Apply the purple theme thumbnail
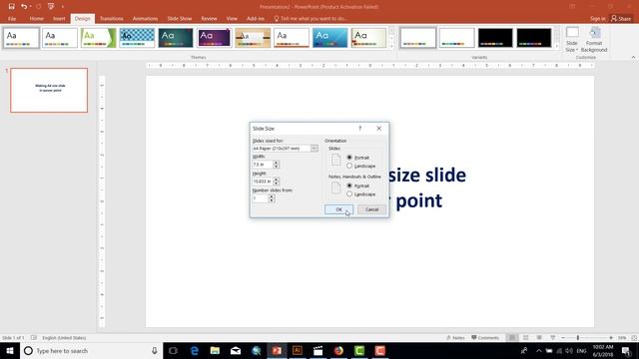Image resolution: width=639 pixels, height=359 pixels. point(215,38)
